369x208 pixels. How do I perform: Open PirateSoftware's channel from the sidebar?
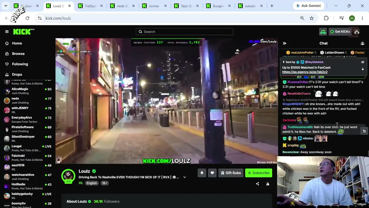pyautogui.click(x=28, y=129)
